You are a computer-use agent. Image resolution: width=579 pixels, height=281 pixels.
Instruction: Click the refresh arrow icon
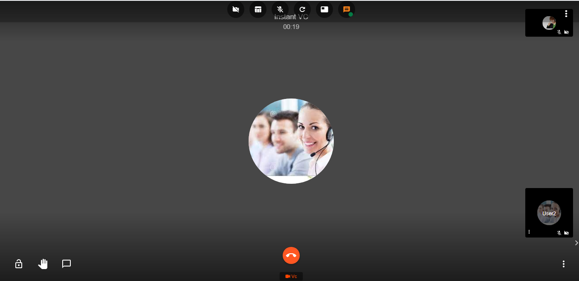pos(302,9)
